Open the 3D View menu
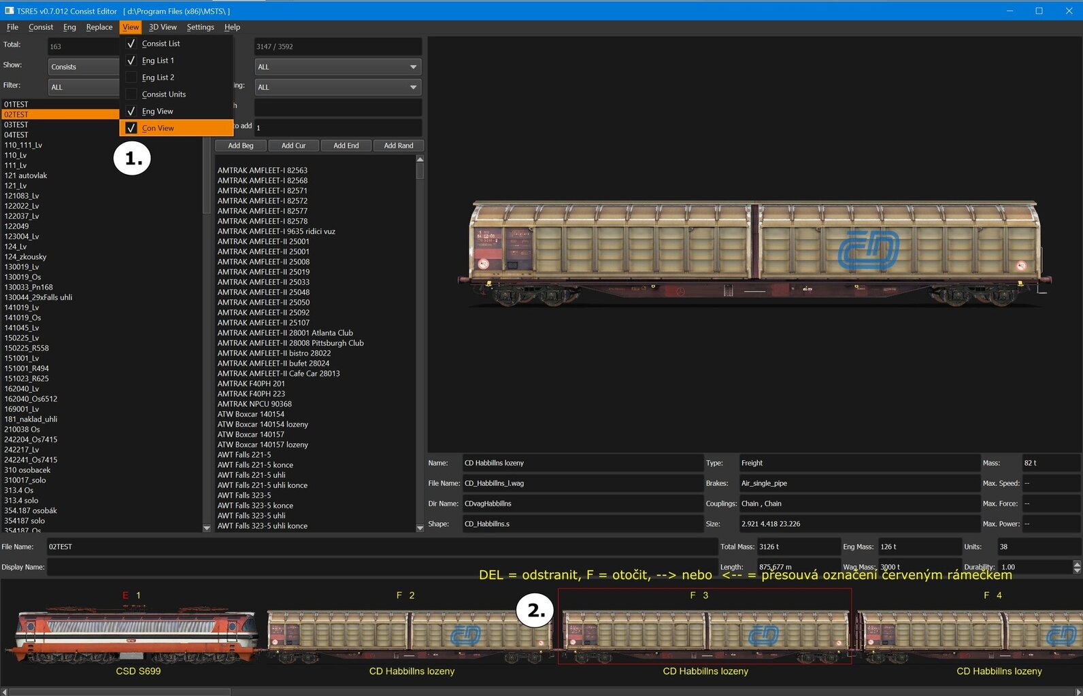Viewport: 1083px width, 696px height. pyautogui.click(x=163, y=27)
